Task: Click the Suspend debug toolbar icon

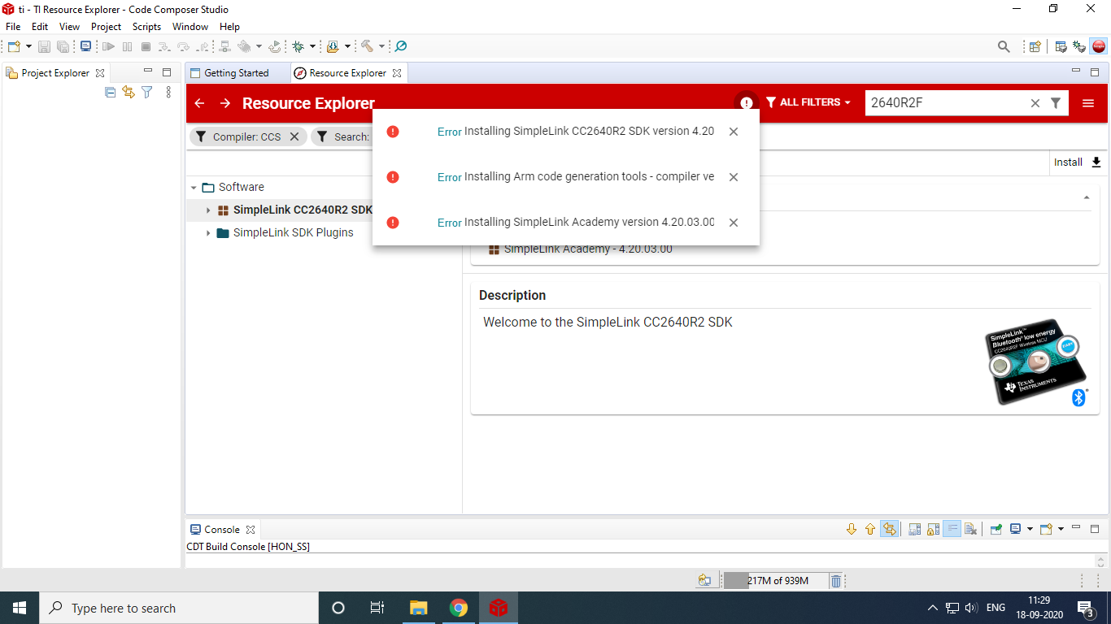Action: (x=127, y=46)
